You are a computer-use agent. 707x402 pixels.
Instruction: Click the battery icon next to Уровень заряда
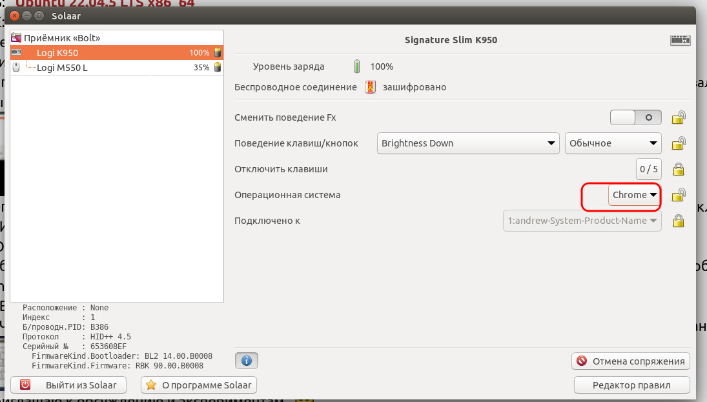click(x=357, y=66)
